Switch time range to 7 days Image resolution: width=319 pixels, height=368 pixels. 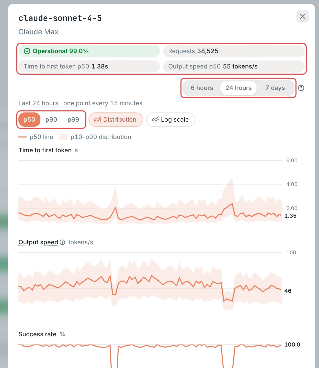tap(275, 88)
